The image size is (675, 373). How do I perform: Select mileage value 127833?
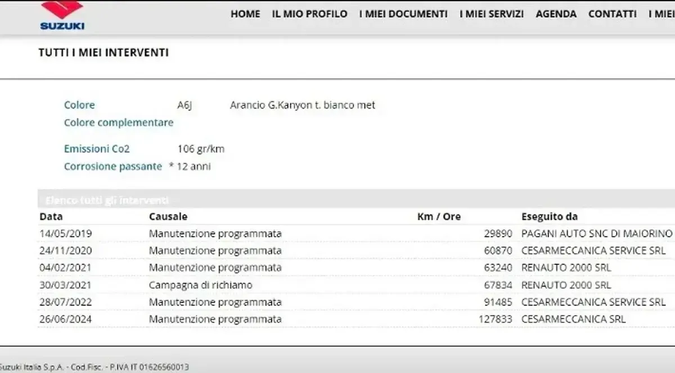pyautogui.click(x=495, y=320)
